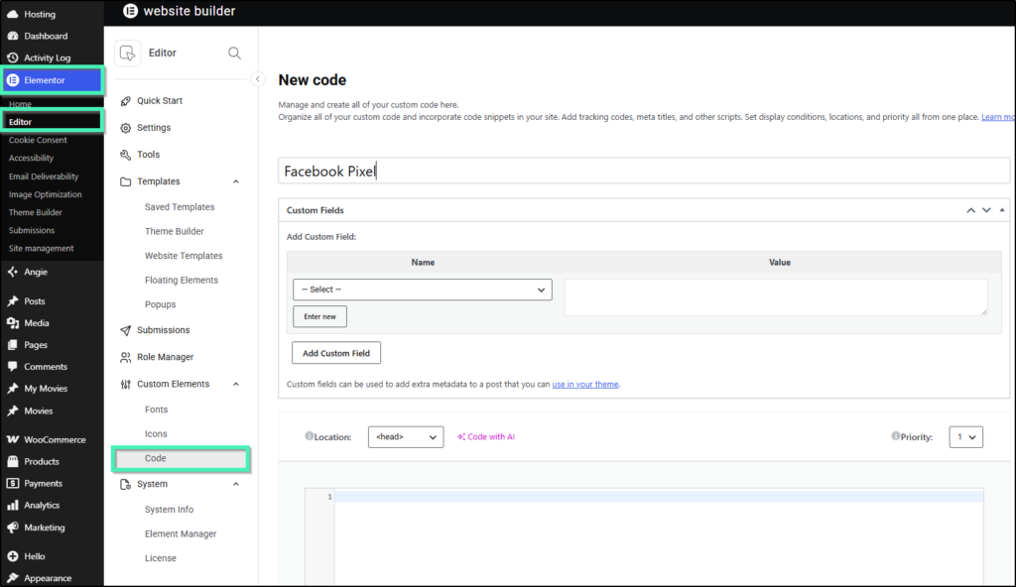Image resolution: width=1016 pixels, height=587 pixels.
Task: Open Image Optimization item
Action: click(46, 194)
